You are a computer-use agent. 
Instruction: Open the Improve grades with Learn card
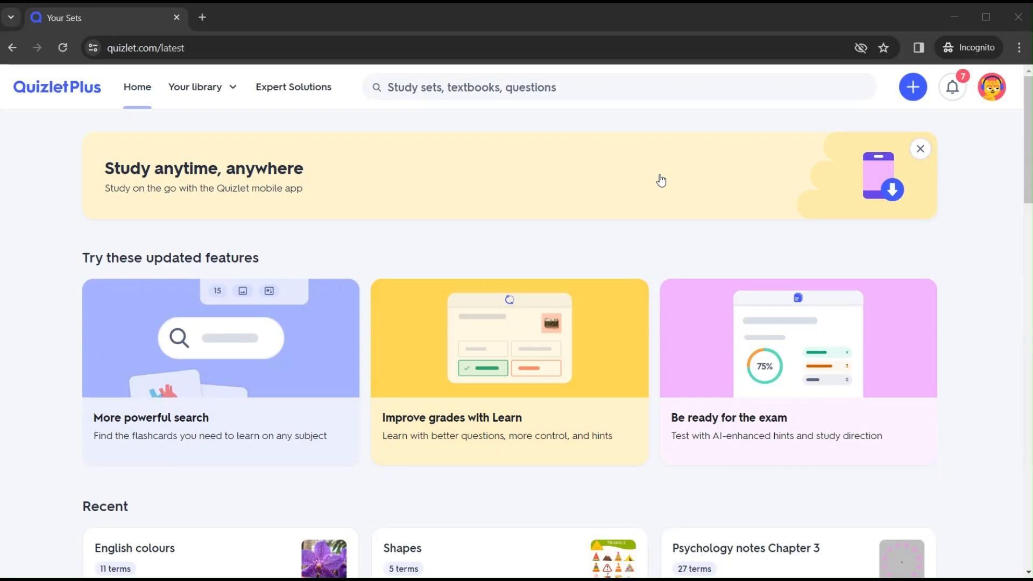point(509,371)
